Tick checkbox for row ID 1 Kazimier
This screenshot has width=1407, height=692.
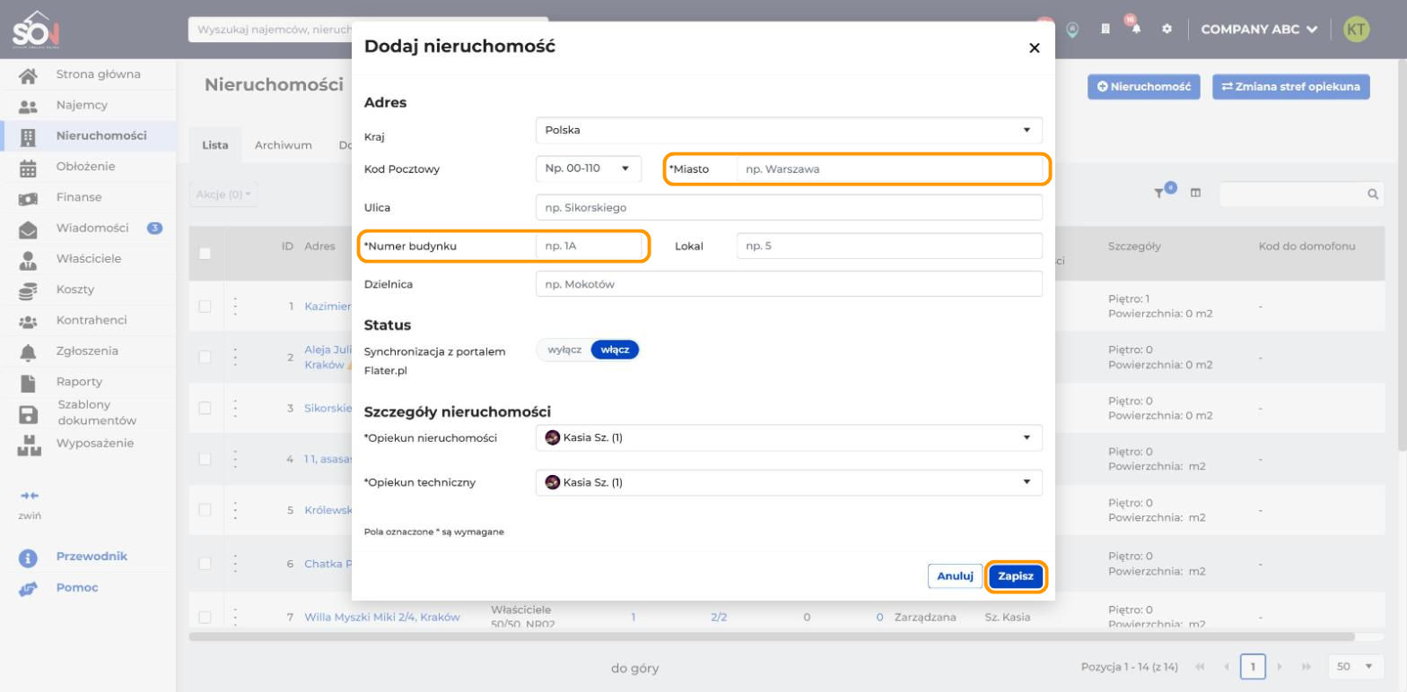point(205,307)
